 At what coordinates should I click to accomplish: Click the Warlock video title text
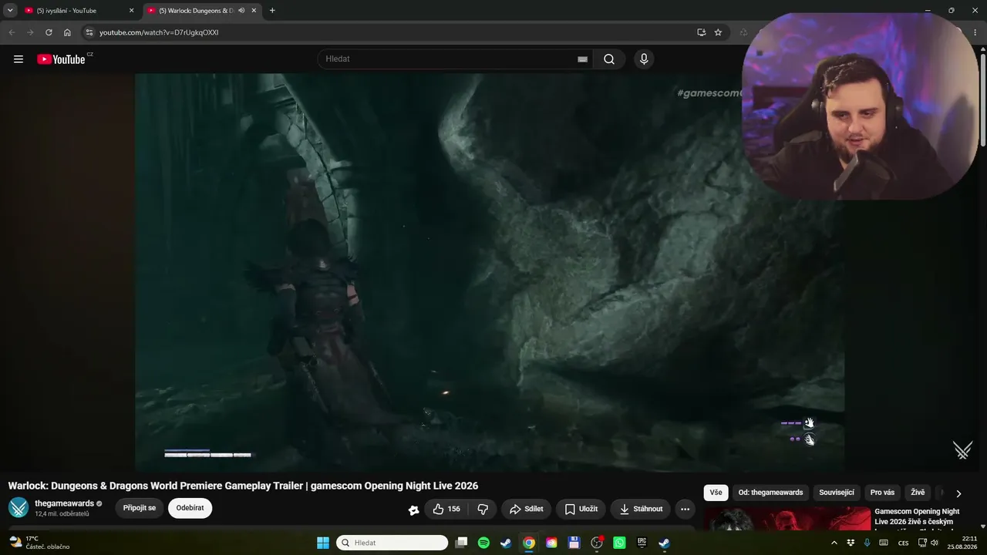tap(243, 486)
